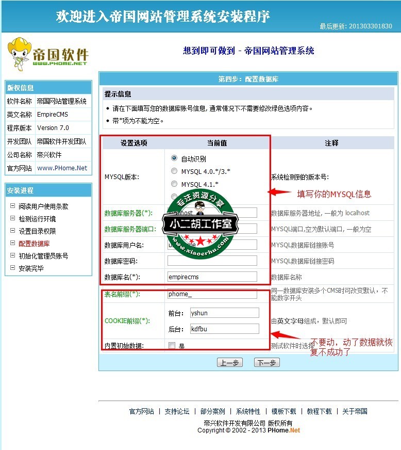Go to 模板下载 in the footer
The image size is (401, 450).
tap(283, 411)
